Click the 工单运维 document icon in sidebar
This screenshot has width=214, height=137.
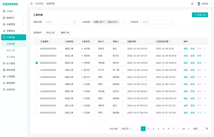pos(4,37)
